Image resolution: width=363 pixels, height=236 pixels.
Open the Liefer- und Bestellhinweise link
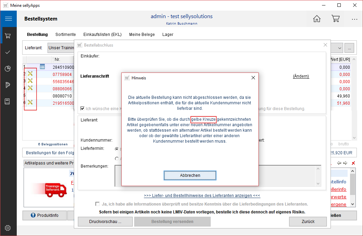coord(202,196)
